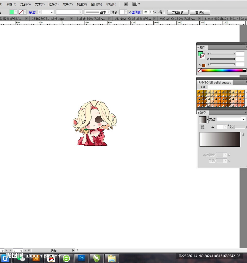Open the 视图(V) menu

[x=82, y=4]
